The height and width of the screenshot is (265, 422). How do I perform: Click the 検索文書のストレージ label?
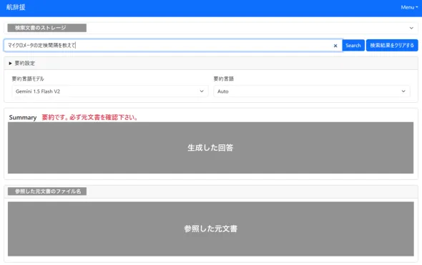[46, 28]
